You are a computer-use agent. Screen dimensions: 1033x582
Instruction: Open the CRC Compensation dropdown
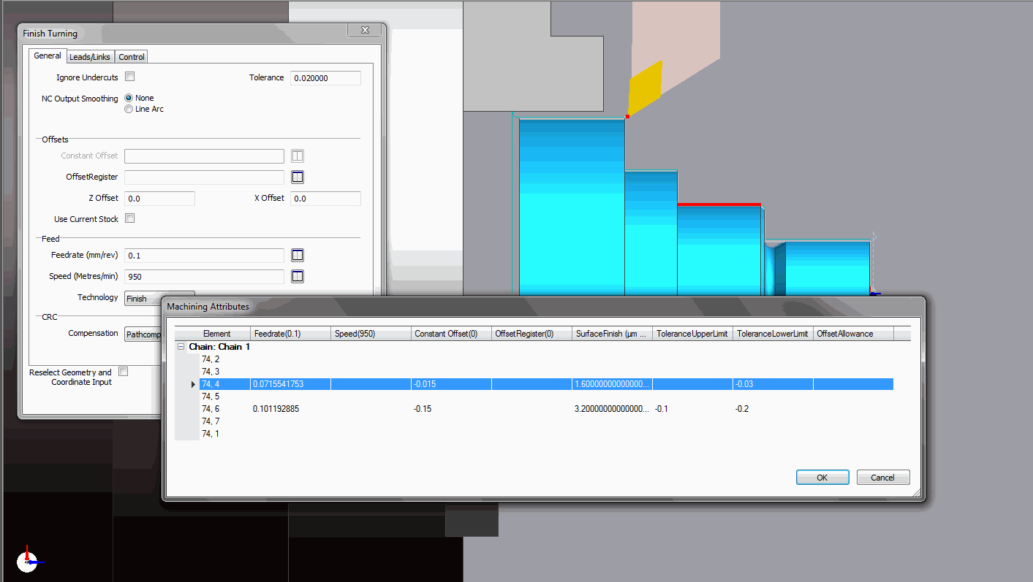pyautogui.click(x=143, y=334)
